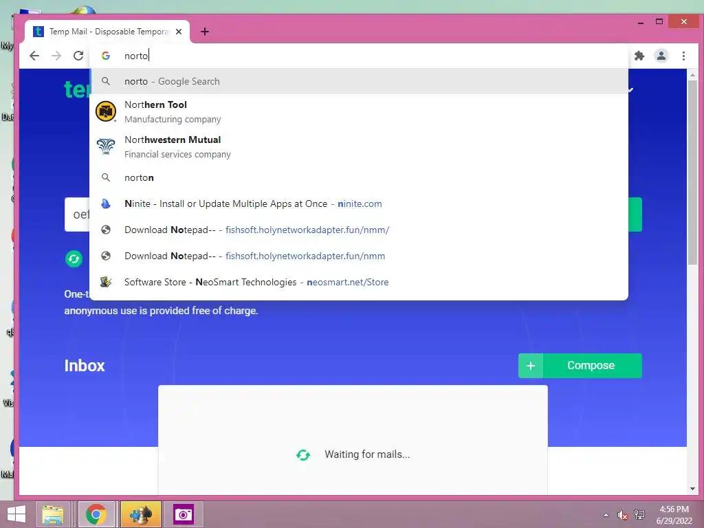This screenshot has width=704, height=528.
Task: Click the browser forward arrow
Action: pos(56,56)
